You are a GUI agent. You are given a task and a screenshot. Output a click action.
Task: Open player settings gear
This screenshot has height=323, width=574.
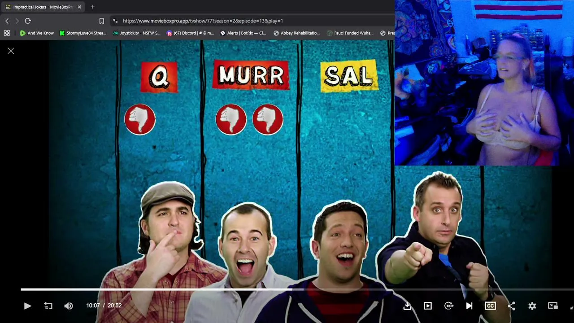click(532, 306)
